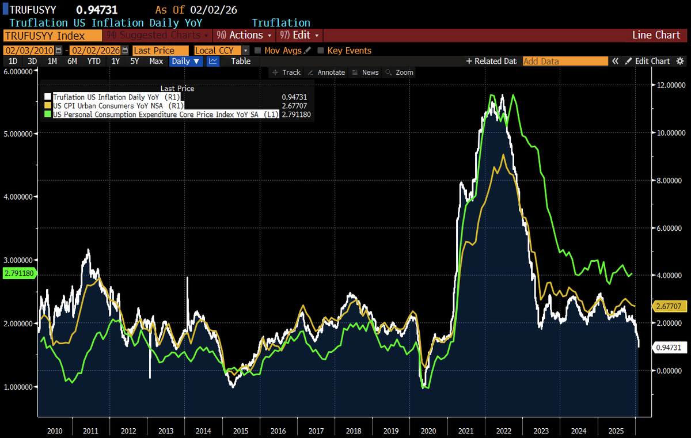This screenshot has width=691, height=438.
Task: Switch to the Table view
Action: [x=241, y=61]
